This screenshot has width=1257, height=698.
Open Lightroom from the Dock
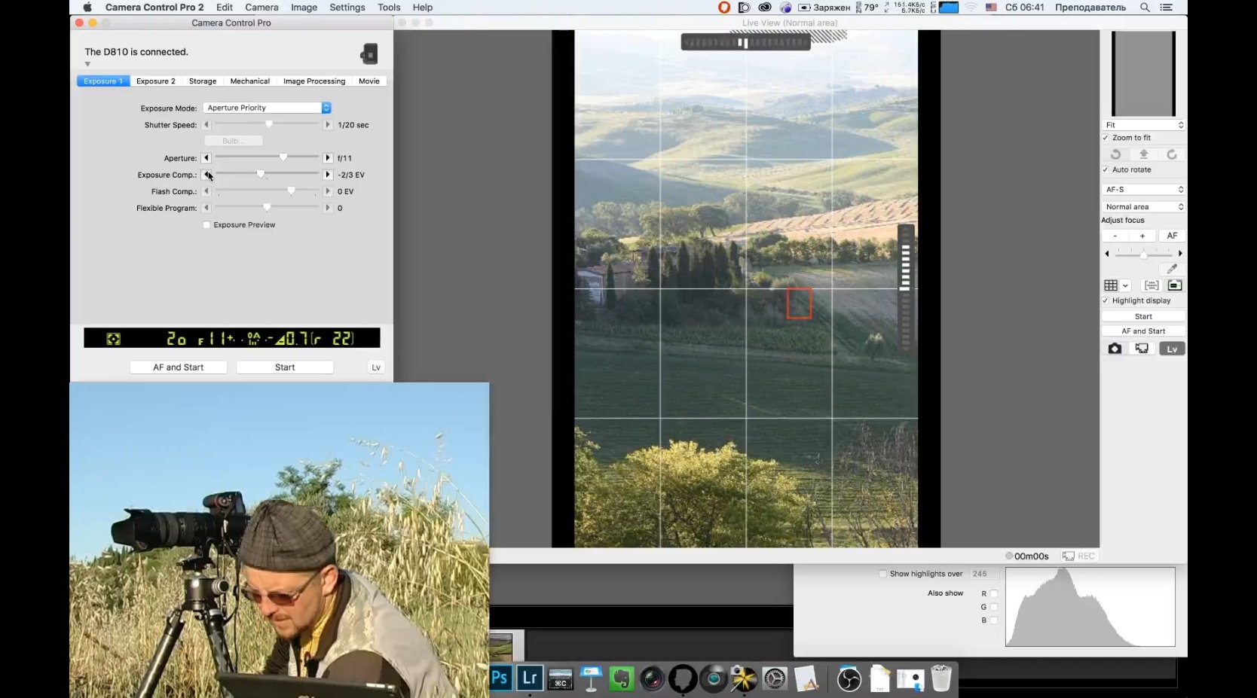(x=530, y=678)
